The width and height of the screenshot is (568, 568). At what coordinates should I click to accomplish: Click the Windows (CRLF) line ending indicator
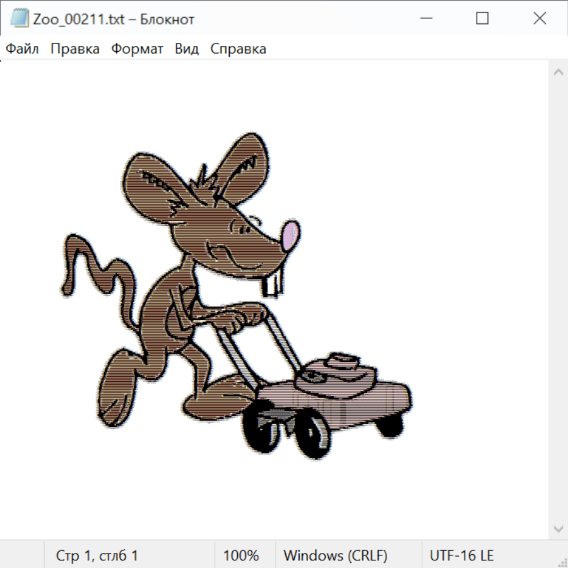pyautogui.click(x=335, y=556)
